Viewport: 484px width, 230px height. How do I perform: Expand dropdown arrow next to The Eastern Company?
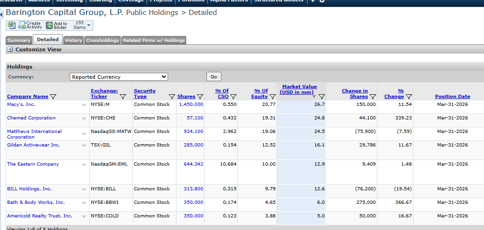(x=84, y=165)
